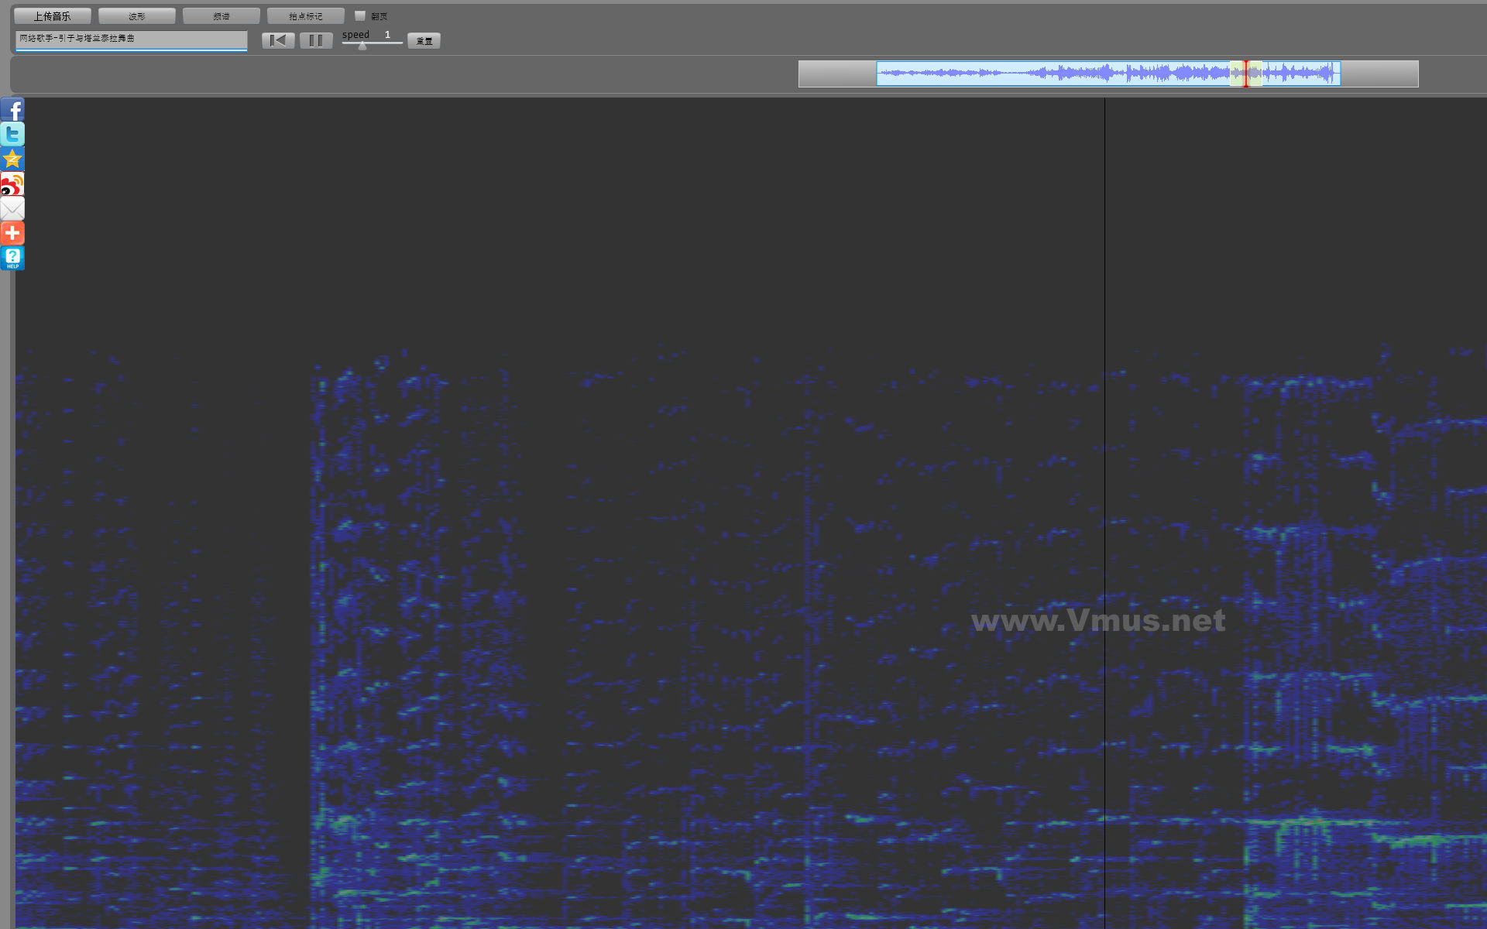This screenshot has height=929, width=1487.
Task: Click the yellow star favorites icon
Action: point(12,159)
